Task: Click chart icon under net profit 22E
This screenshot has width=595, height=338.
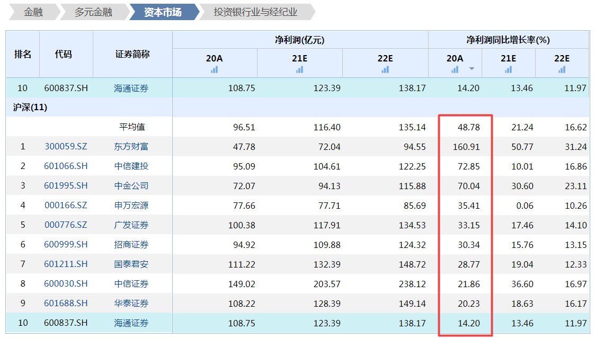Action: click(385, 69)
